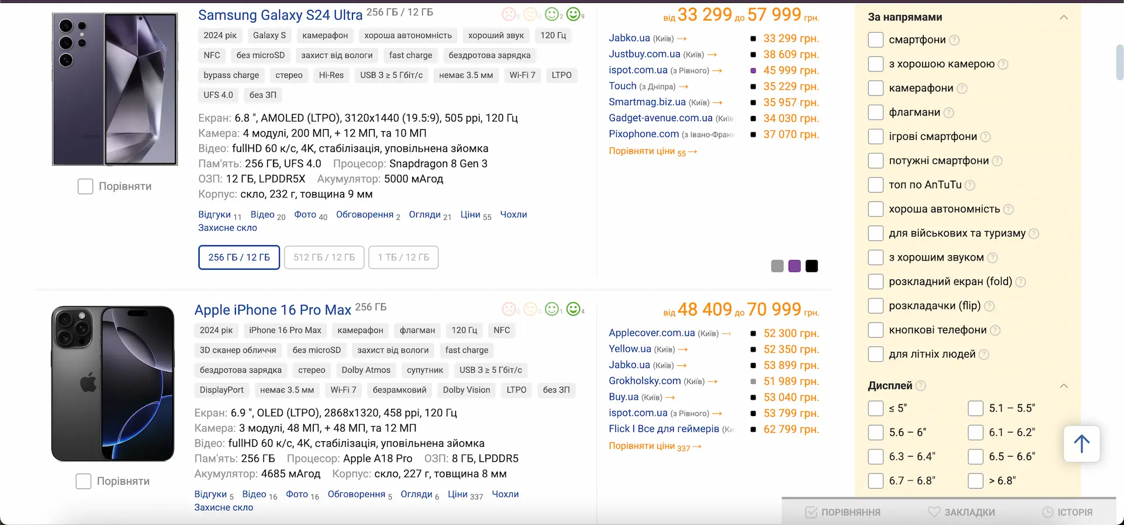Open the Закладки bottom tab
This screenshot has height=525, width=1124.
point(961,512)
